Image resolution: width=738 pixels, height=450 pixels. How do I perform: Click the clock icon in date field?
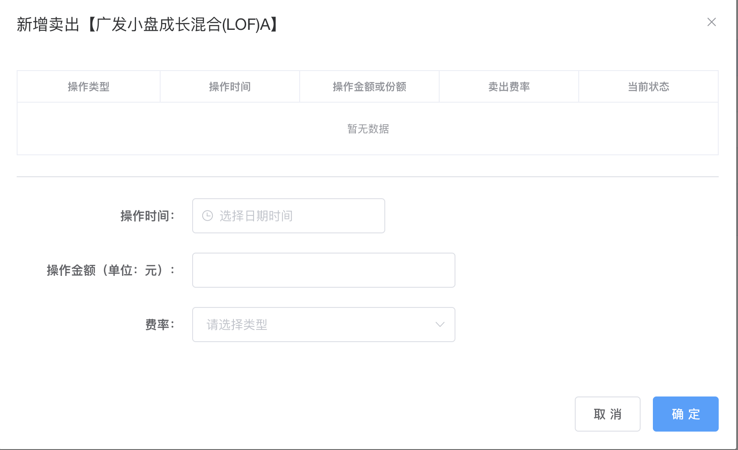click(x=208, y=216)
